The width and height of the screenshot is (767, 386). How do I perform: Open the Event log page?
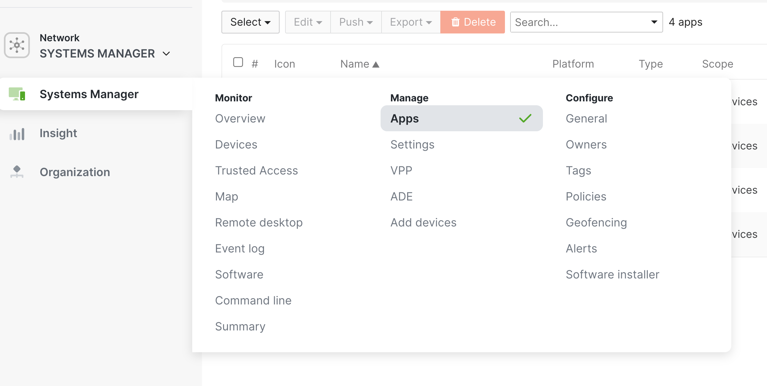(240, 248)
